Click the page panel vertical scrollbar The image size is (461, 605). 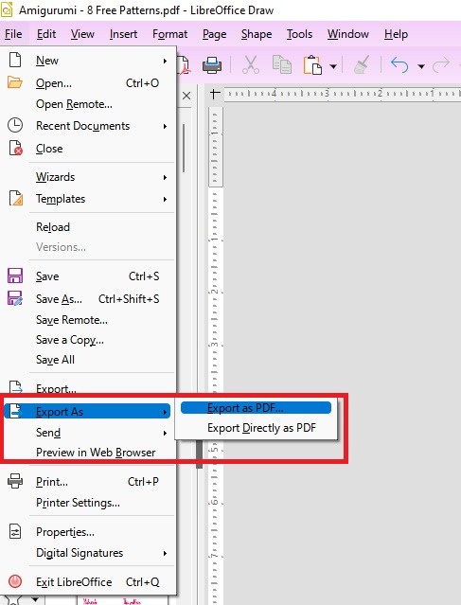click(184, 149)
